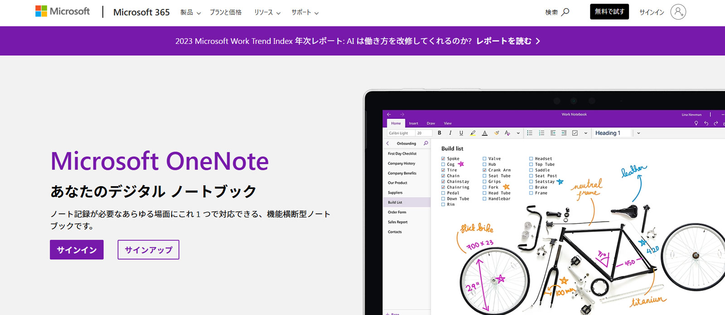
Task: Open Microsoft 365 navigation link
Action: [x=141, y=12]
